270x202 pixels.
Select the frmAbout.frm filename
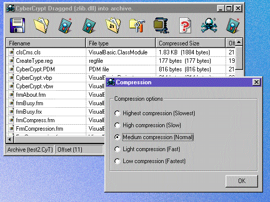[x=30, y=95]
